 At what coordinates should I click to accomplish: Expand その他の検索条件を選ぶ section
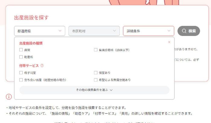tap(94, 90)
